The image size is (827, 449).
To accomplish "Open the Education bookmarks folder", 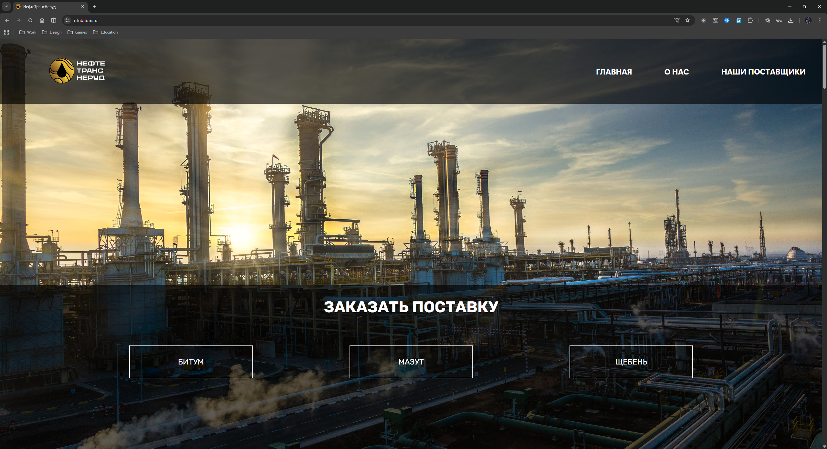I will pyautogui.click(x=105, y=32).
